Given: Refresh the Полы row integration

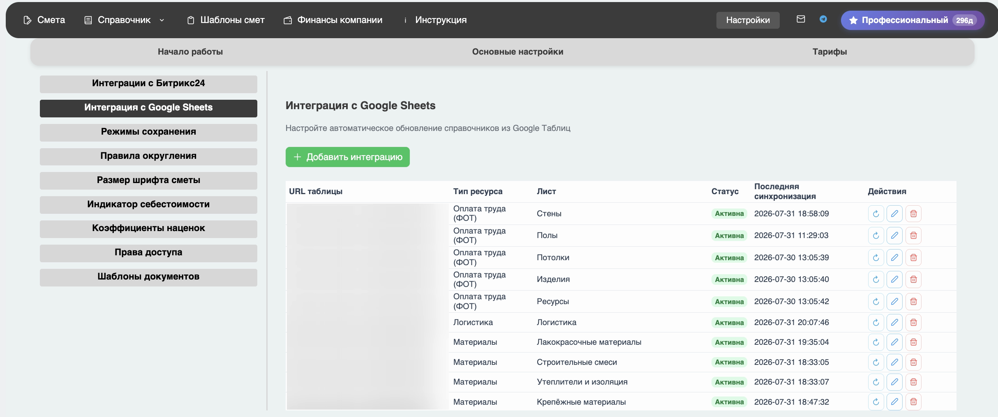Looking at the screenshot, I should coord(876,236).
